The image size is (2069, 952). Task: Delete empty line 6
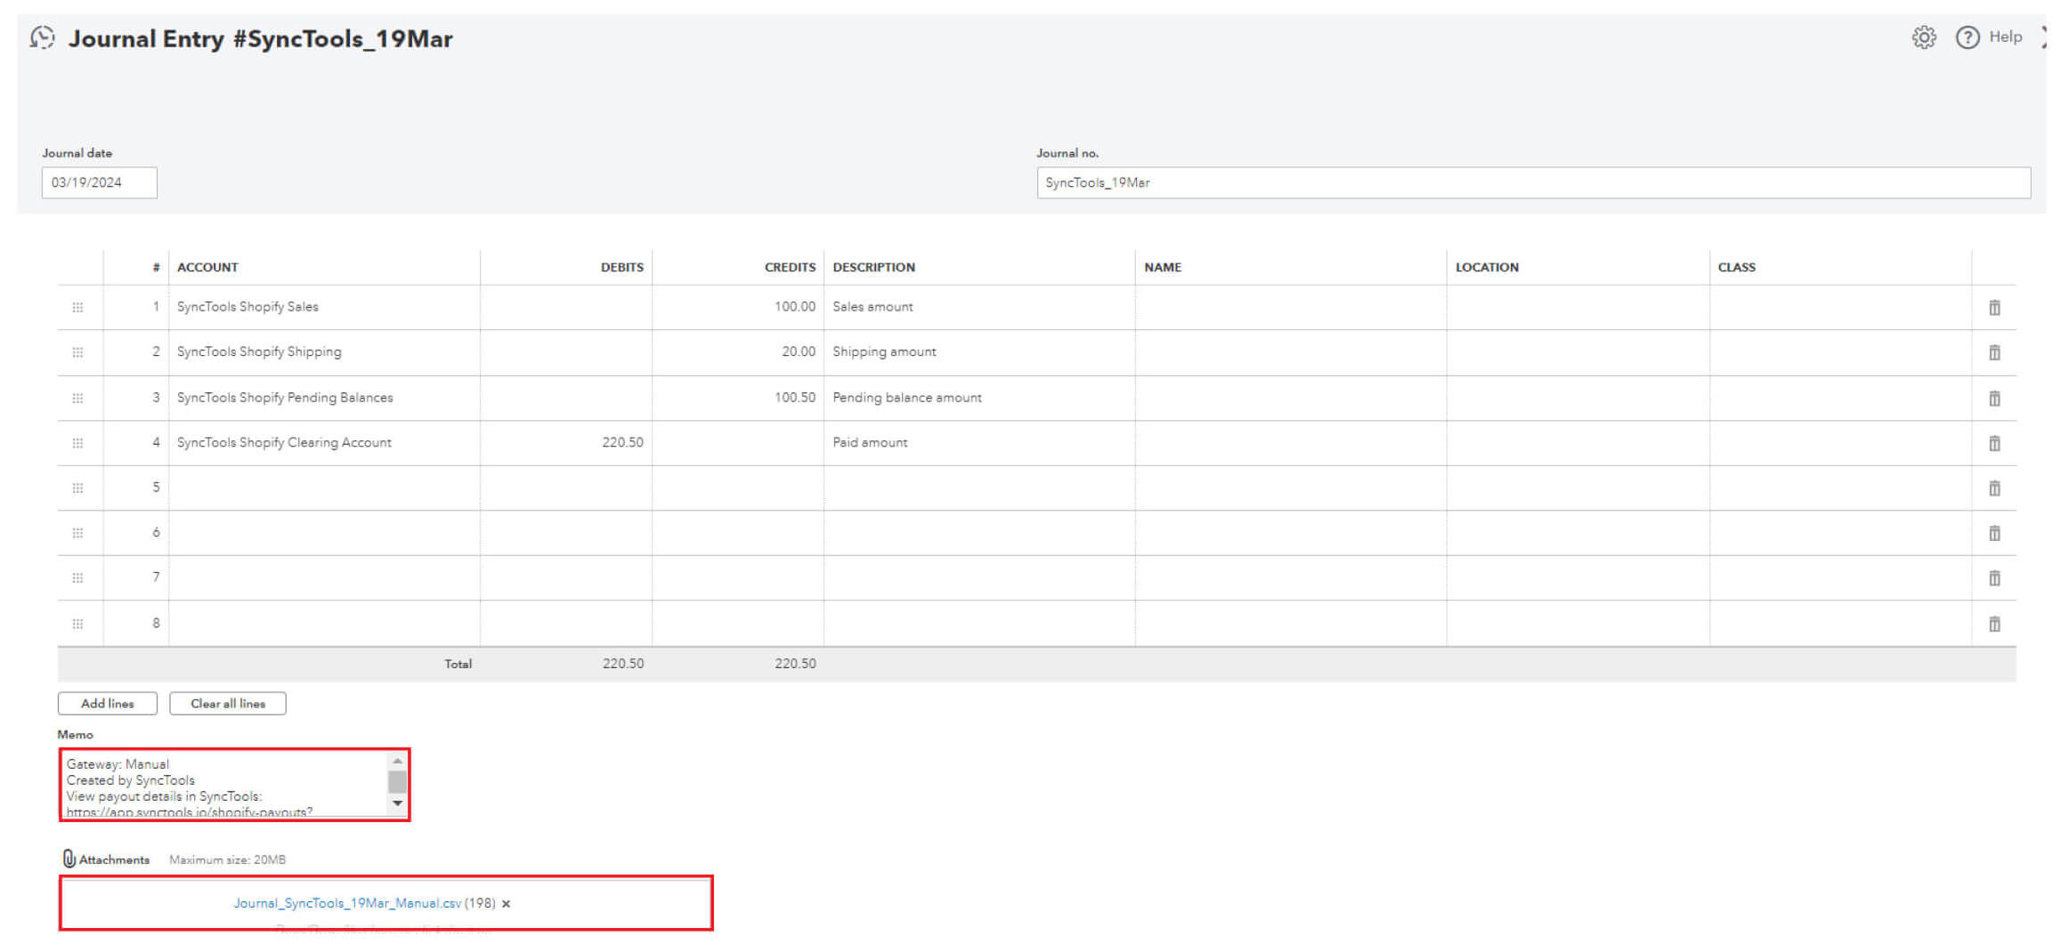coord(1994,533)
